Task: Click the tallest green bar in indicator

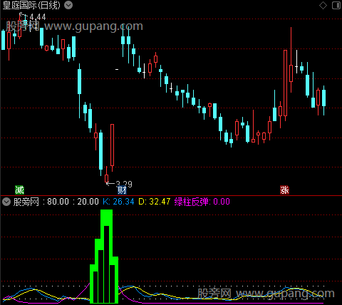Action: (106, 257)
